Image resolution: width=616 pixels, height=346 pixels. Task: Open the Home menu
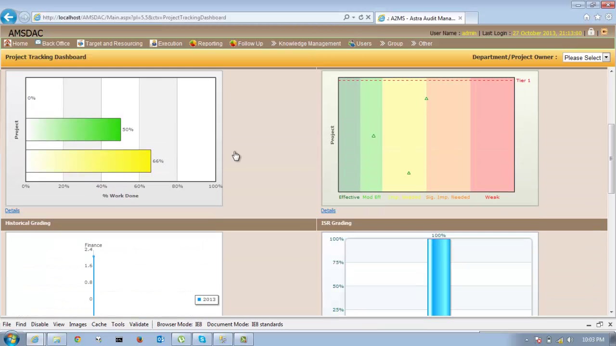[x=16, y=43]
